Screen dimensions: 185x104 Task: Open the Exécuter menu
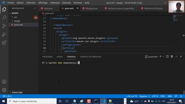click(x=66, y=3)
